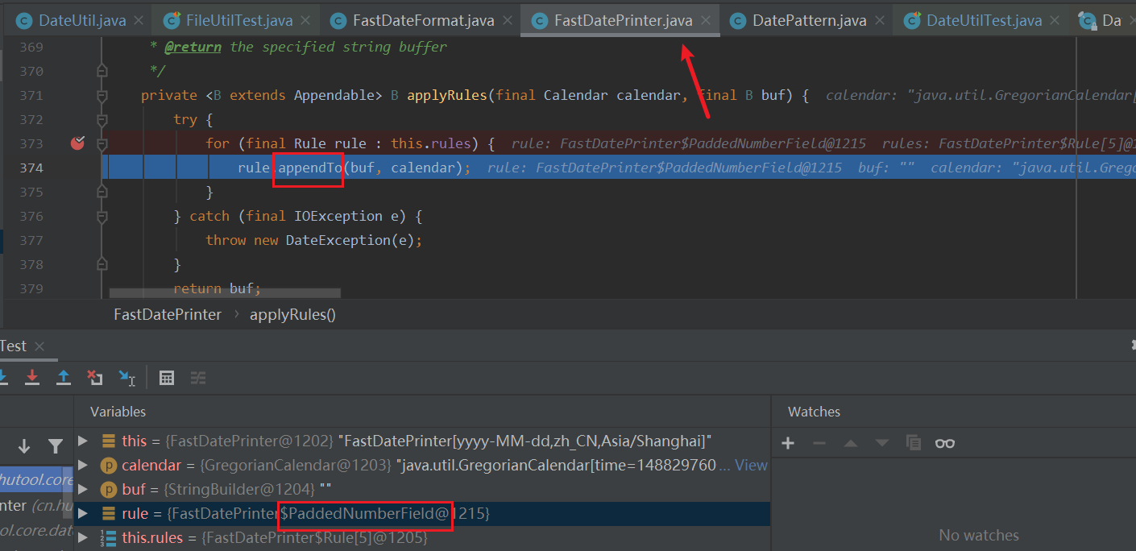The width and height of the screenshot is (1136, 551).
Task: Click the comment fold end marker line 370
Action: point(102,71)
